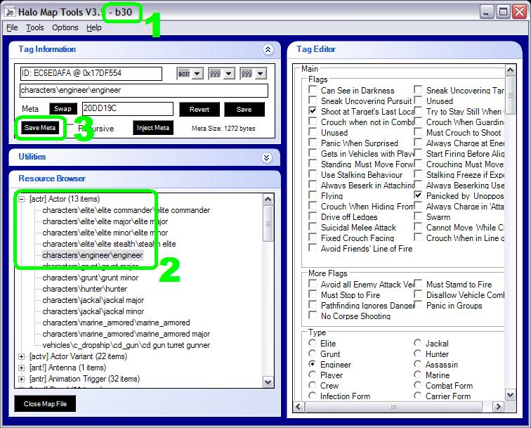Enable Panic When Surprised checkbox

pos(313,143)
